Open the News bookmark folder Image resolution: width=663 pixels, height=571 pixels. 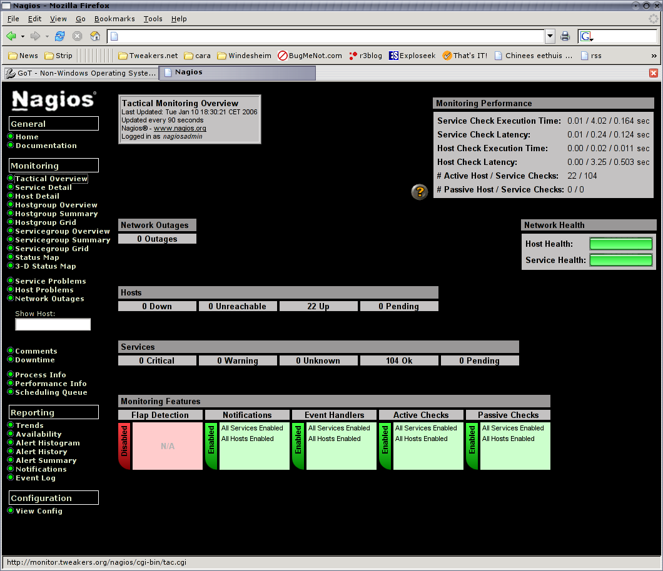pos(23,56)
